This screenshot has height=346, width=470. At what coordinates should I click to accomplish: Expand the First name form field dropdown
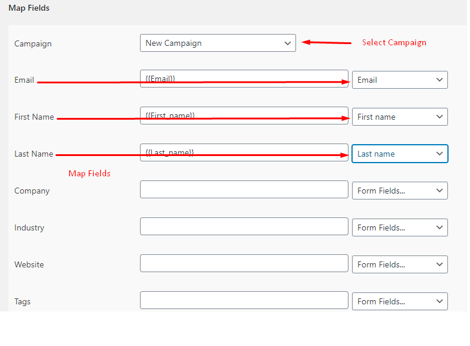(x=400, y=117)
